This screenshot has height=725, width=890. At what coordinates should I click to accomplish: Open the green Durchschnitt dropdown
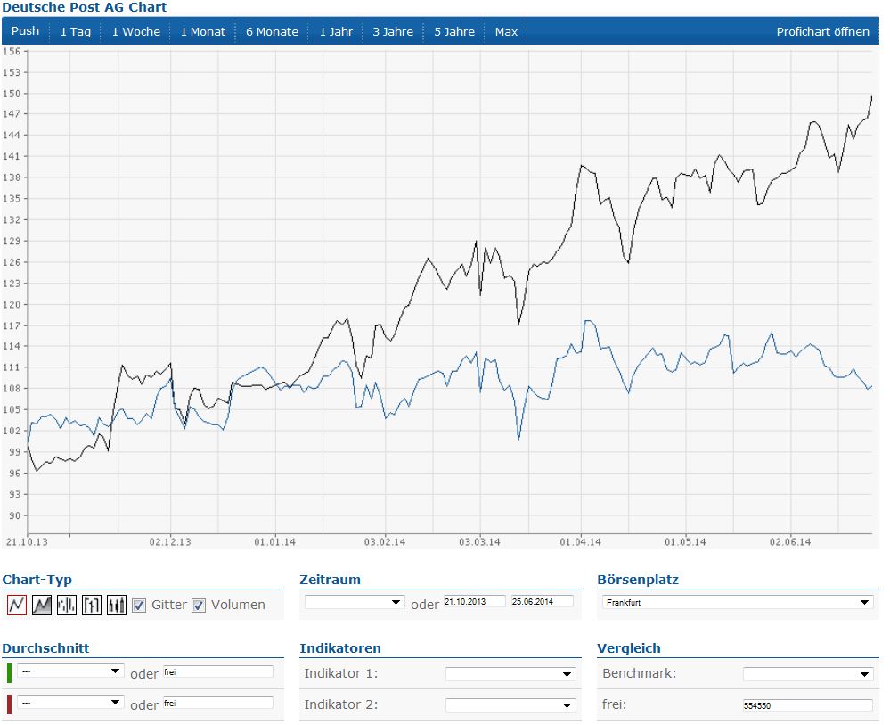[70, 671]
